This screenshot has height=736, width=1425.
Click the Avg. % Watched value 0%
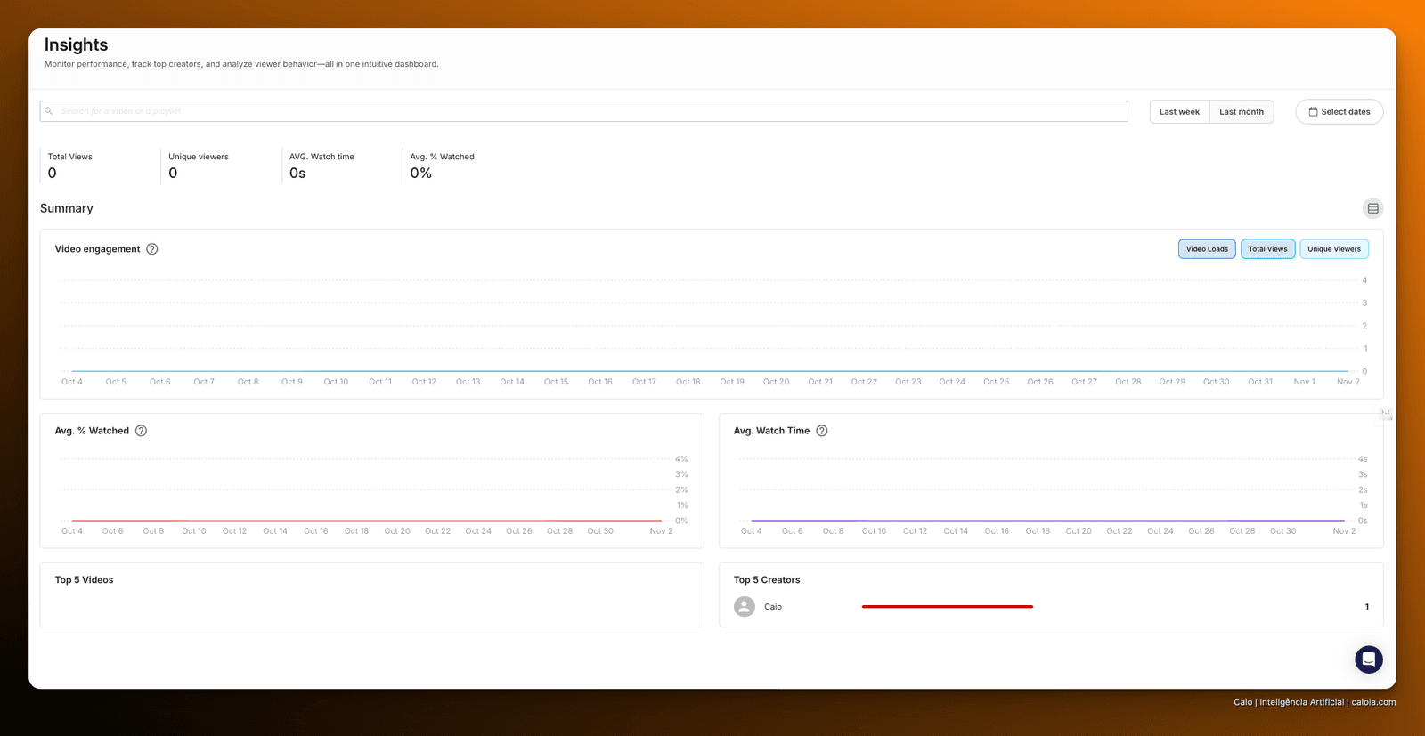pyautogui.click(x=421, y=174)
